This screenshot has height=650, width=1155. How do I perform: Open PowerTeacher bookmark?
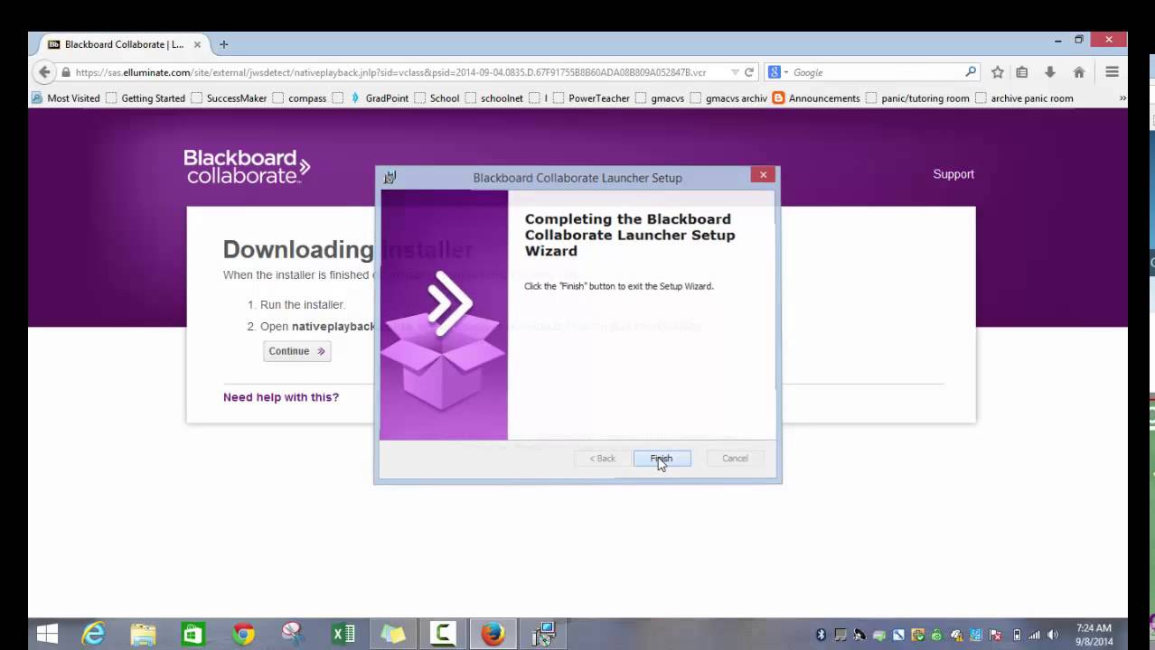coord(591,98)
